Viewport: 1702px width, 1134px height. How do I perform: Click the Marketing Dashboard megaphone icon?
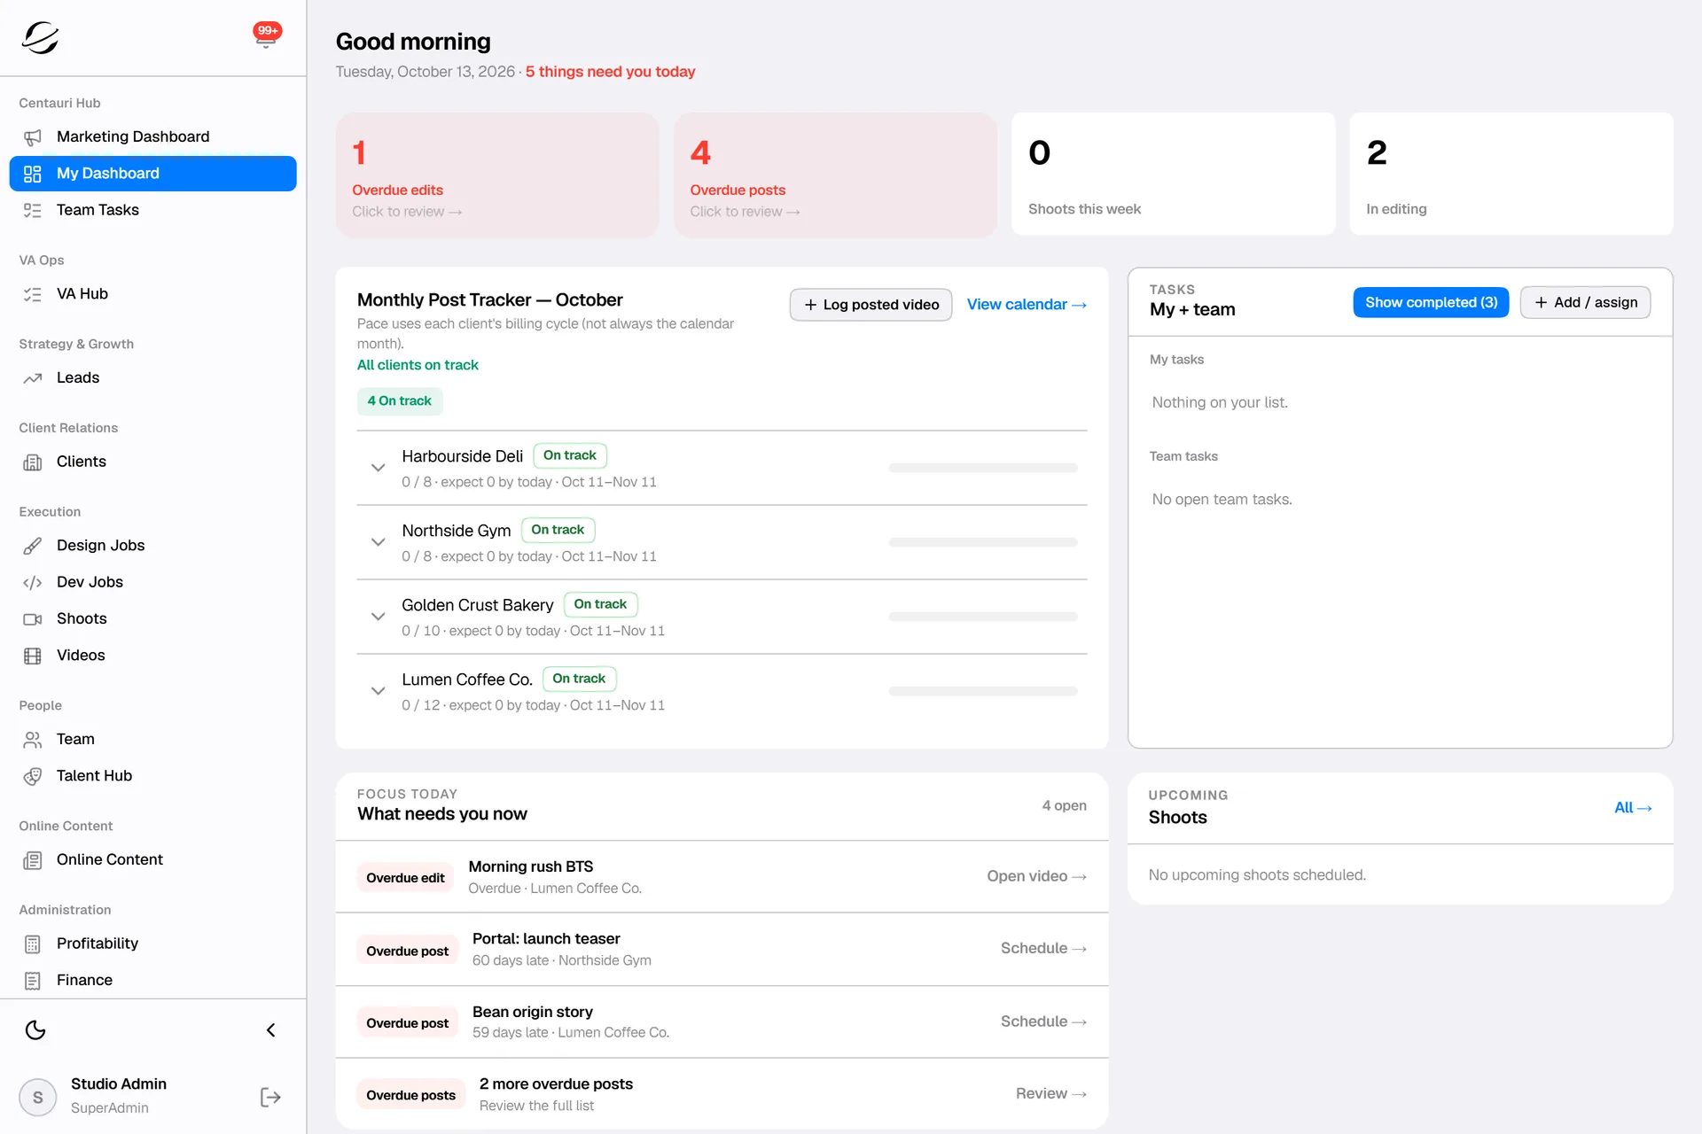33,137
